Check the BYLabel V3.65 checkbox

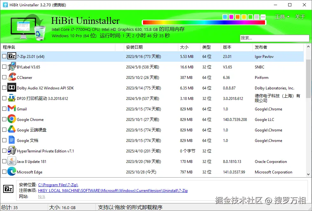(x=4, y=67)
